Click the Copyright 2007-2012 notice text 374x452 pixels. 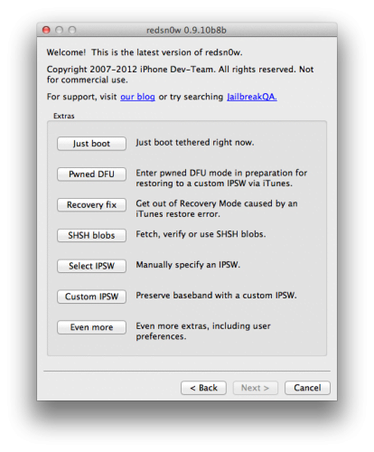point(180,74)
